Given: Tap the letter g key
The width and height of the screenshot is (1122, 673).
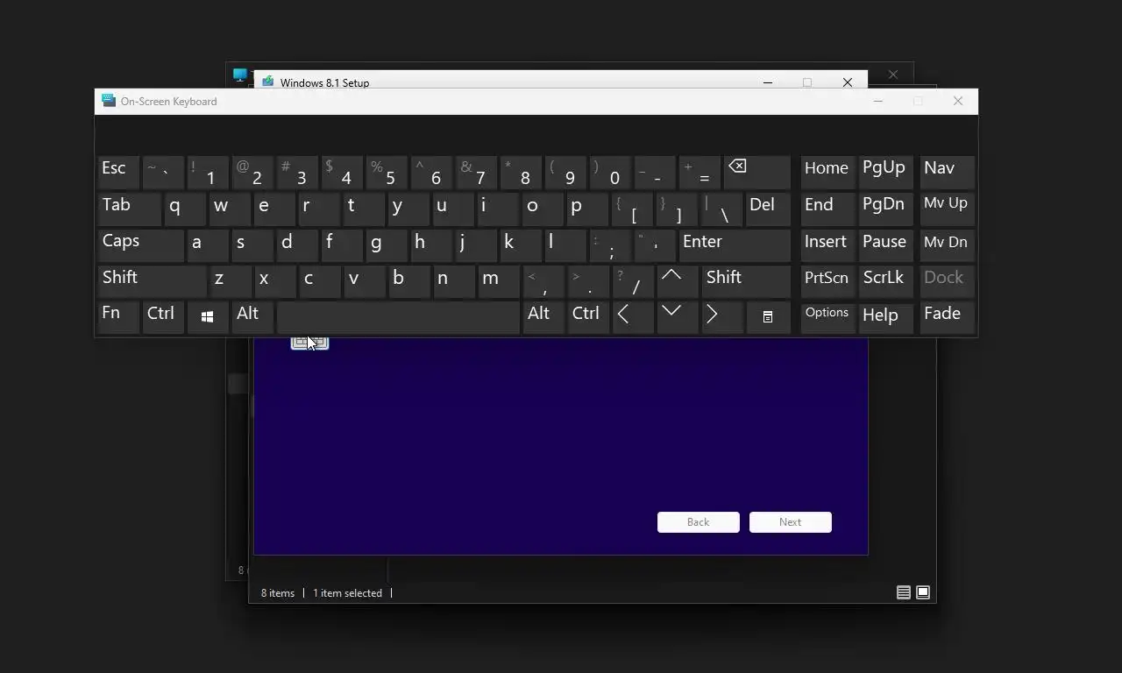Looking at the screenshot, I should [x=386, y=244].
